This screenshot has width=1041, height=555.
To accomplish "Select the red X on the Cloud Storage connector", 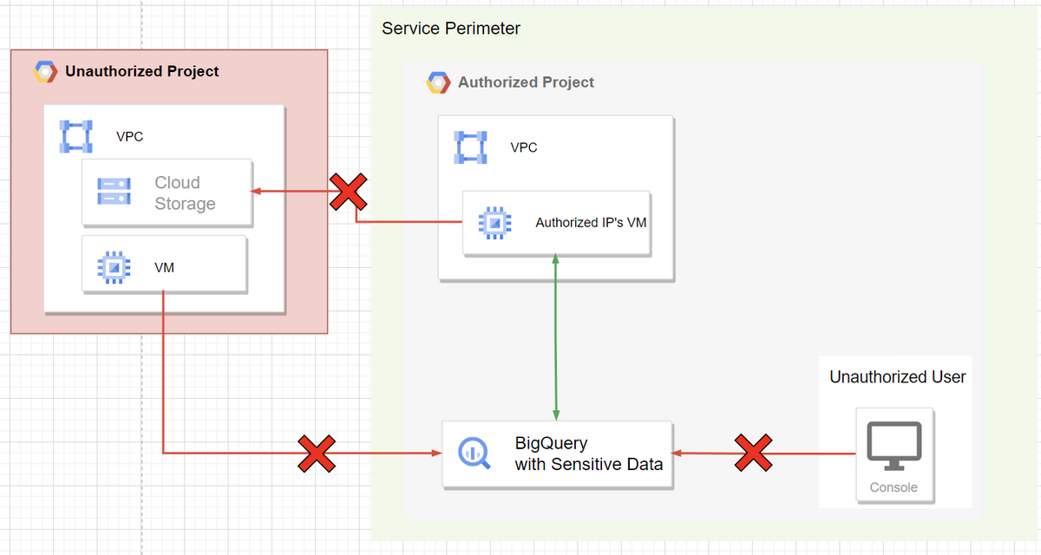I will click(x=348, y=192).
